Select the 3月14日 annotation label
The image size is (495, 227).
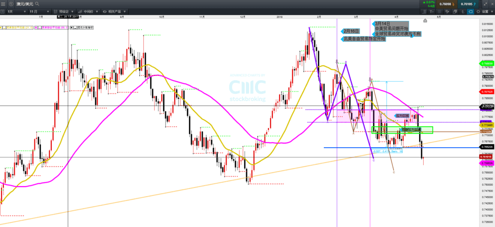383,23
